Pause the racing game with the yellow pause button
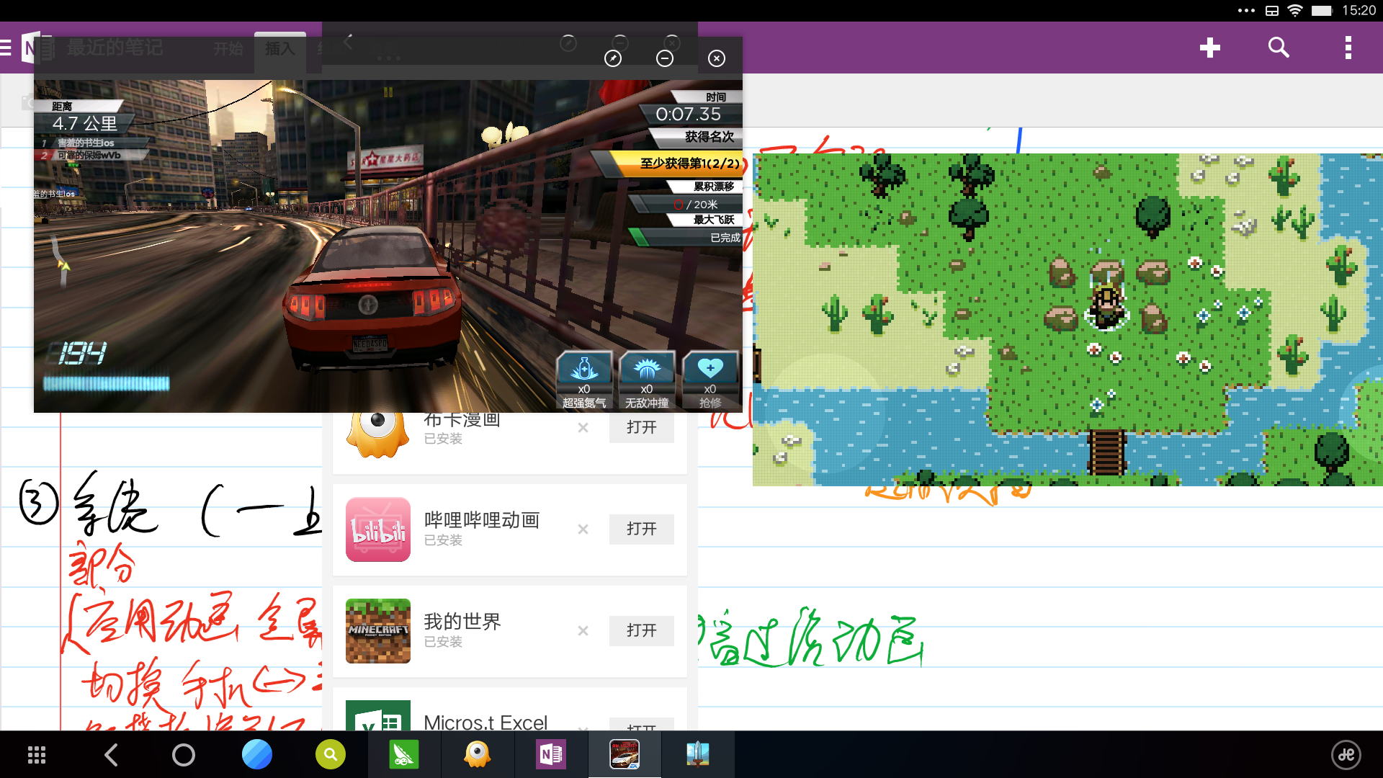Image resolution: width=1383 pixels, height=778 pixels. tap(388, 92)
